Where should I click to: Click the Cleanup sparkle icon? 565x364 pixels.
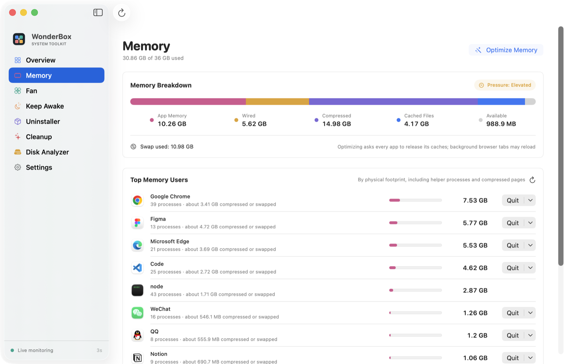(x=18, y=137)
